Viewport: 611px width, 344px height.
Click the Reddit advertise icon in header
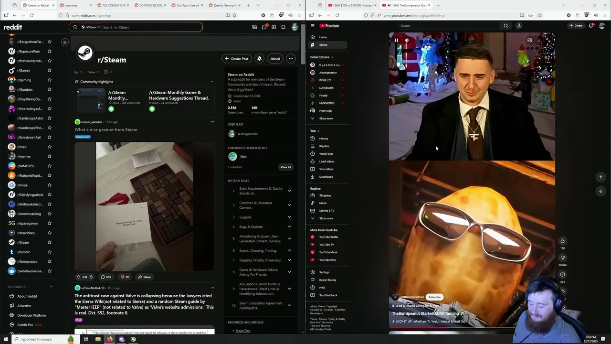click(x=254, y=27)
